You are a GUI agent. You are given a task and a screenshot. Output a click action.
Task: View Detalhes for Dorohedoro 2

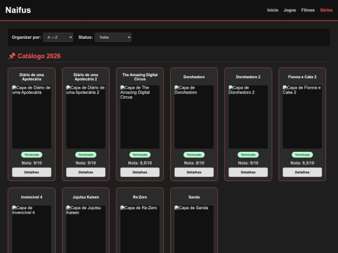tap(248, 172)
